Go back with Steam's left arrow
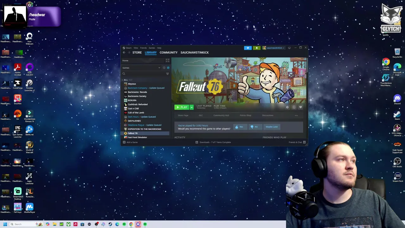Viewport: 405px width, 228px height. coord(124,53)
